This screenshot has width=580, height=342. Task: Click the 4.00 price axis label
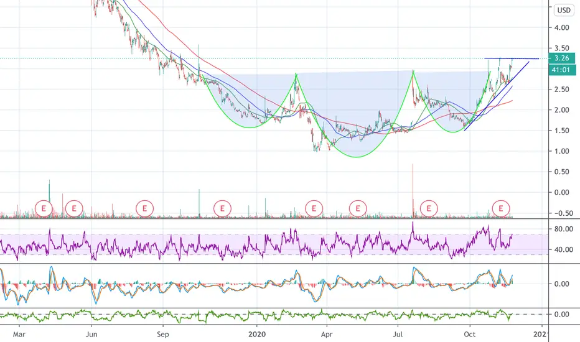(x=562, y=27)
